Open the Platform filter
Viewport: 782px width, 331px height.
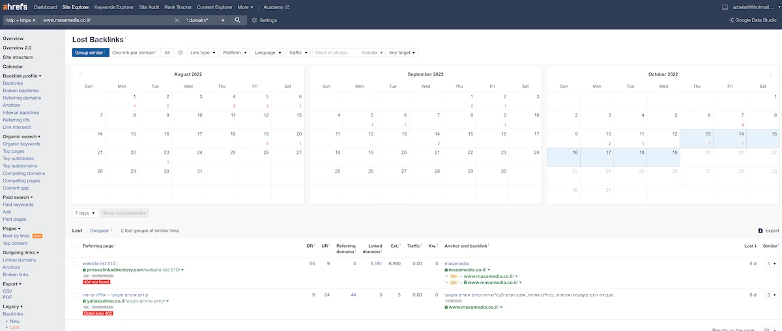point(235,52)
